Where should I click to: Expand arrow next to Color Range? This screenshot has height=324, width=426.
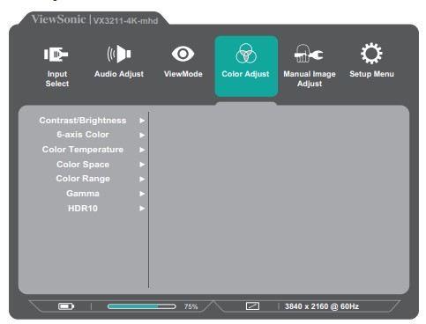tap(142, 179)
